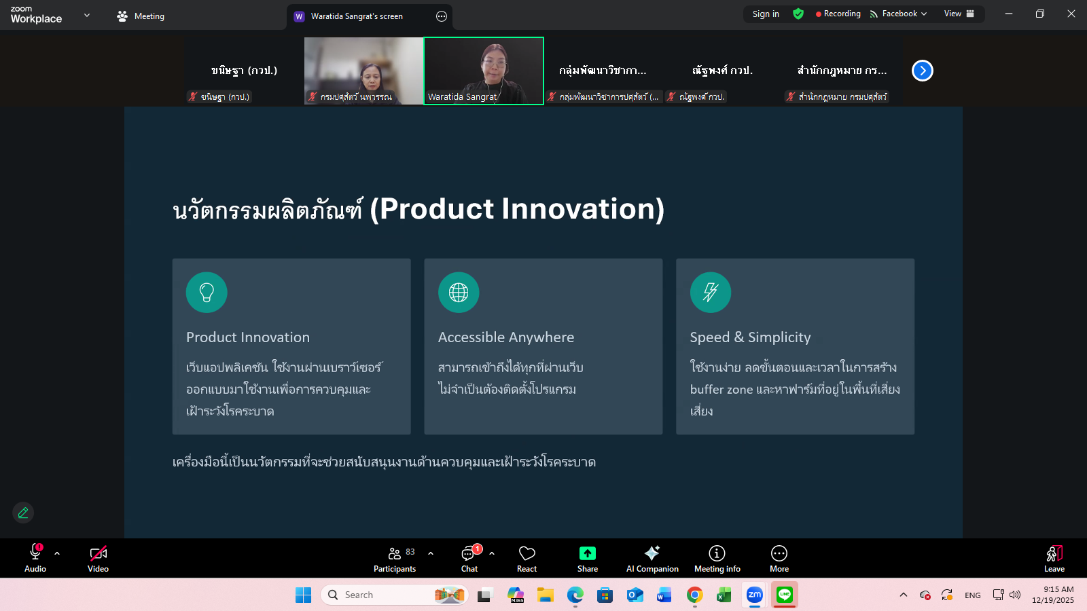The image size is (1087, 611).
Task: Open the Participants list
Action: pyautogui.click(x=395, y=559)
